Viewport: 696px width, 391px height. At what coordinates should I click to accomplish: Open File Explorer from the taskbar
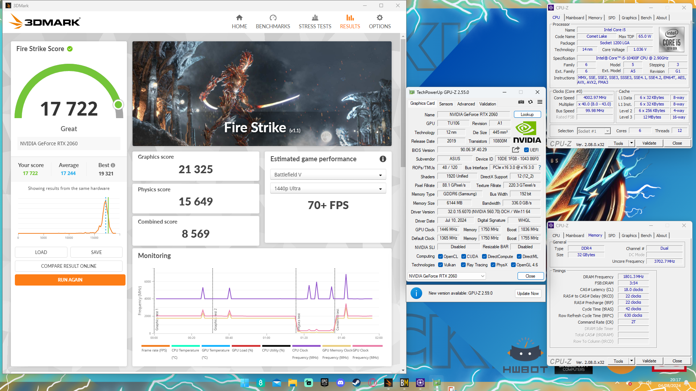click(x=292, y=383)
